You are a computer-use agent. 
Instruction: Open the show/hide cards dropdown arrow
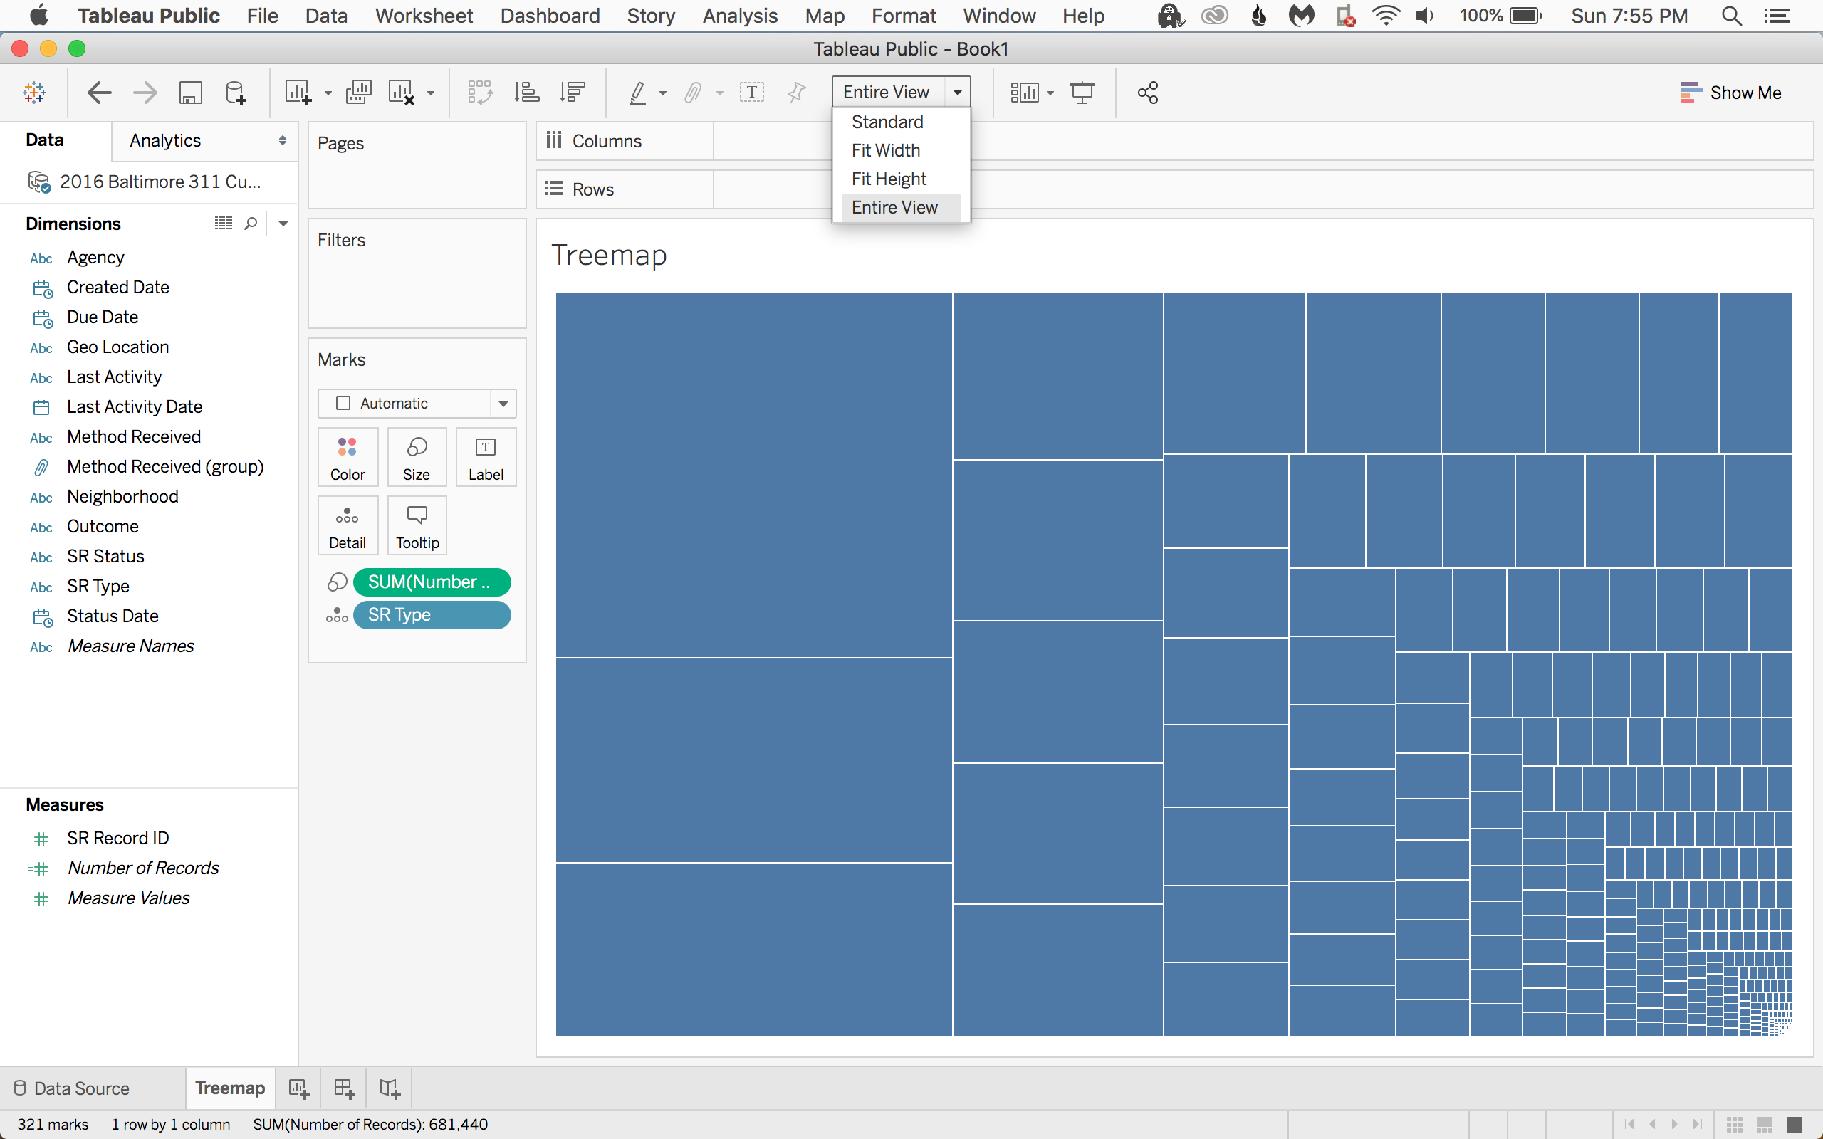click(x=1050, y=93)
